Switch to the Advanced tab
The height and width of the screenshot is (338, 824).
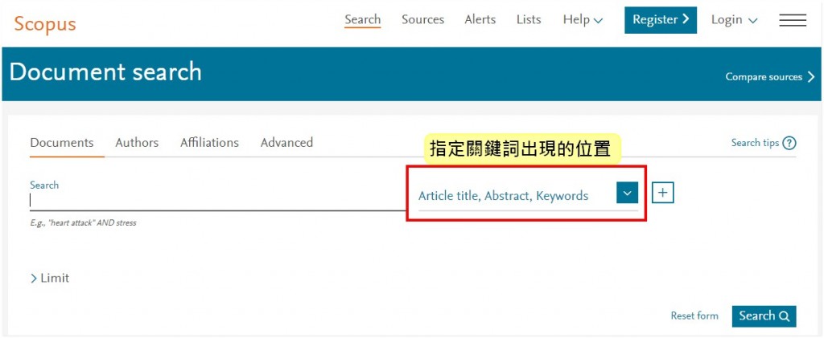[287, 143]
